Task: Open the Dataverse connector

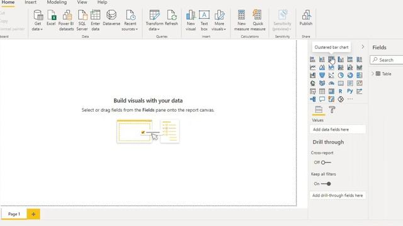Action: [111, 18]
